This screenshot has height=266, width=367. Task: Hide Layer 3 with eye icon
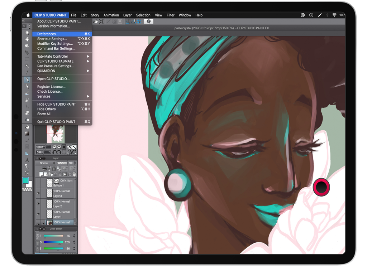tap(38, 193)
